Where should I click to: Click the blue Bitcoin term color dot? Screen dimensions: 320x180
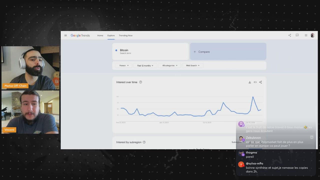(x=116, y=50)
